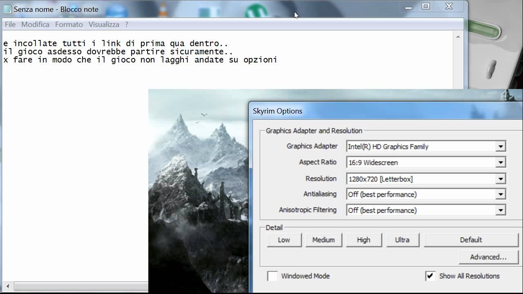
Task: Open the File menu in Blocco note
Action: click(x=10, y=24)
